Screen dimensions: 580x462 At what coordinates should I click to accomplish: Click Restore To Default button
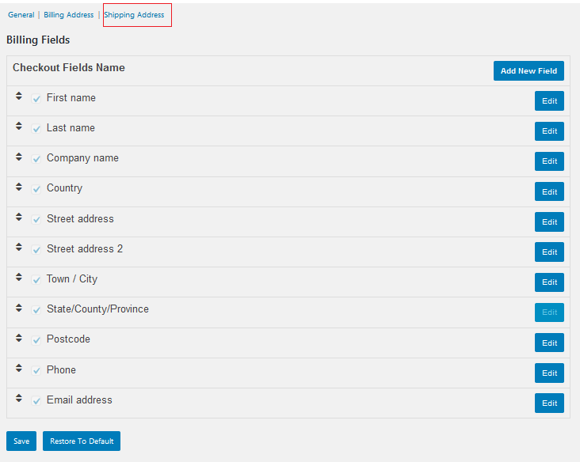(x=82, y=441)
